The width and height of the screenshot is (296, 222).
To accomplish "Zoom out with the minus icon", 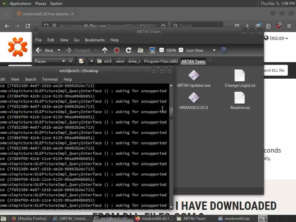I will 161,50.
